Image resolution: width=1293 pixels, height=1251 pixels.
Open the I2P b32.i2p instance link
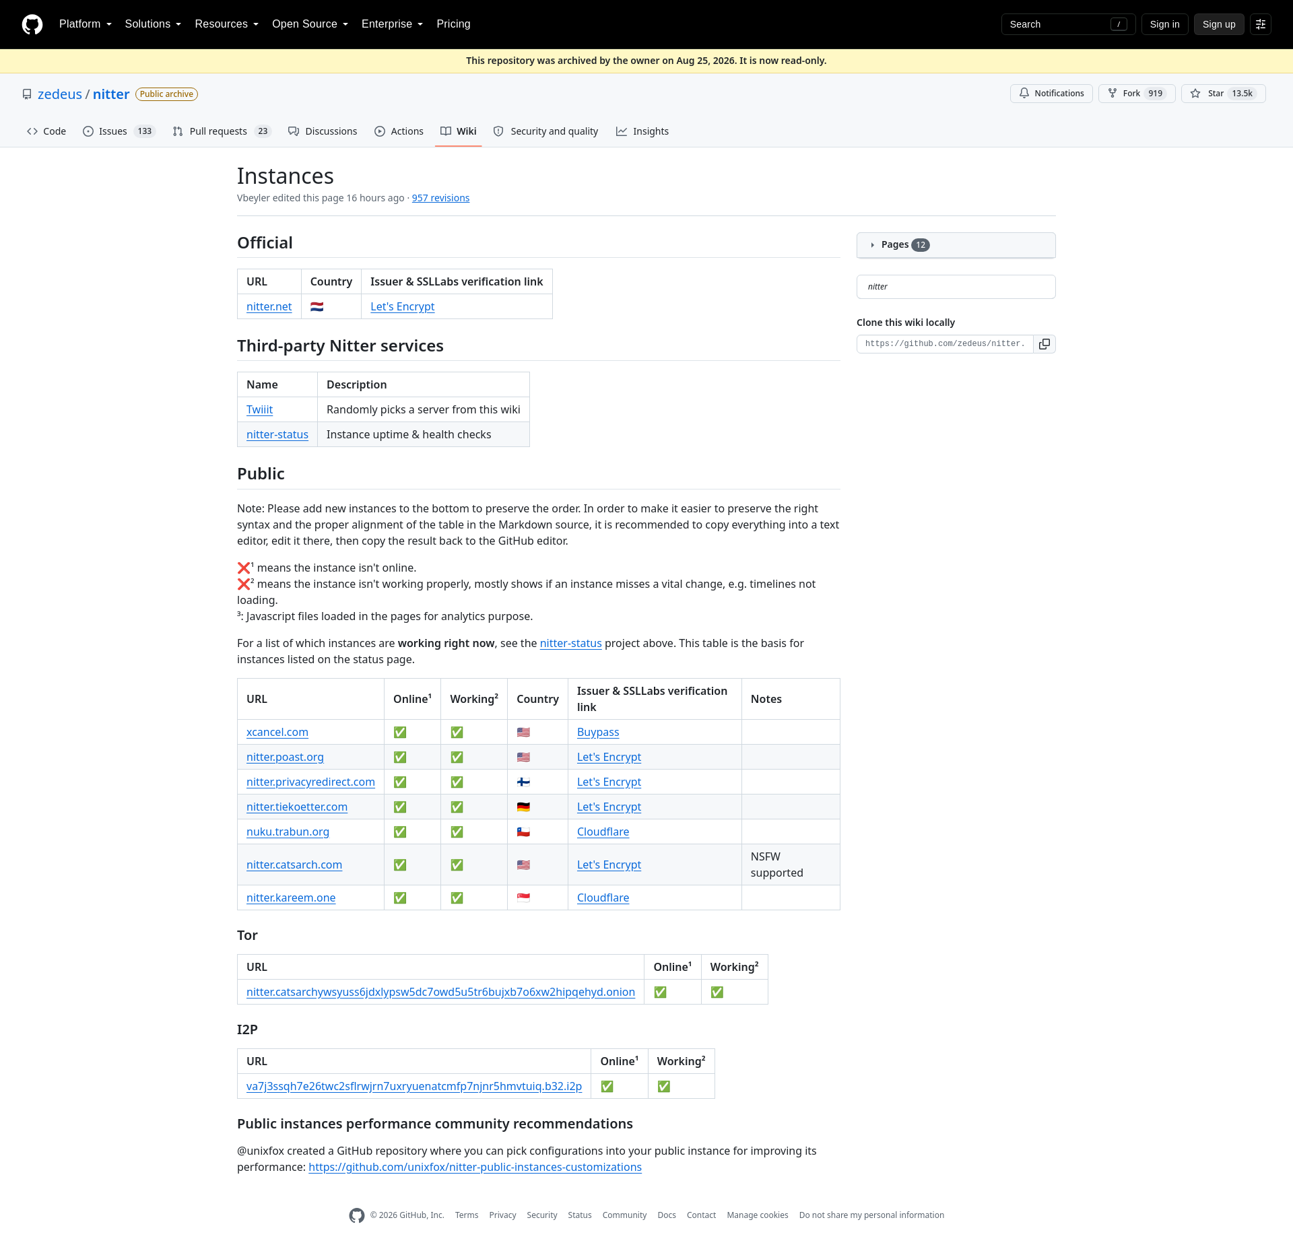pyautogui.click(x=414, y=1087)
